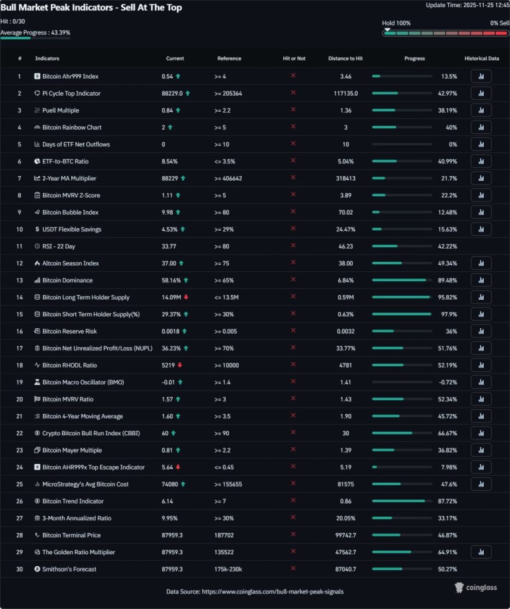Screen dimensions: 510x609
Task: Select the Progress column header
Action: coord(414,58)
